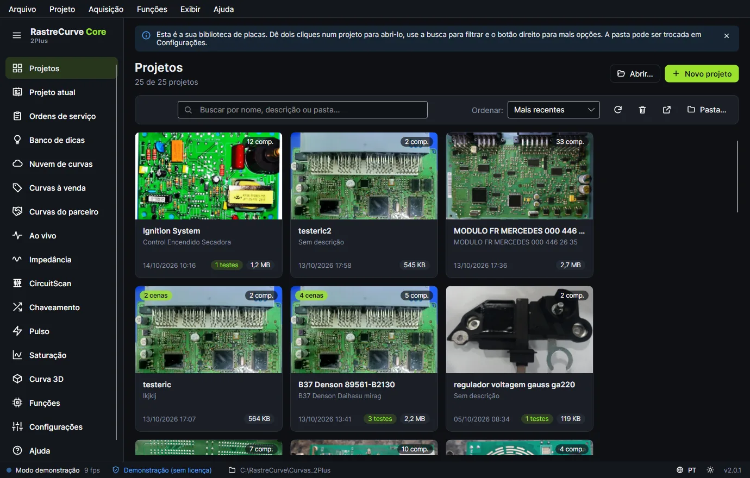Refresh the project list
Viewport: 750px width, 478px height.
(618, 110)
